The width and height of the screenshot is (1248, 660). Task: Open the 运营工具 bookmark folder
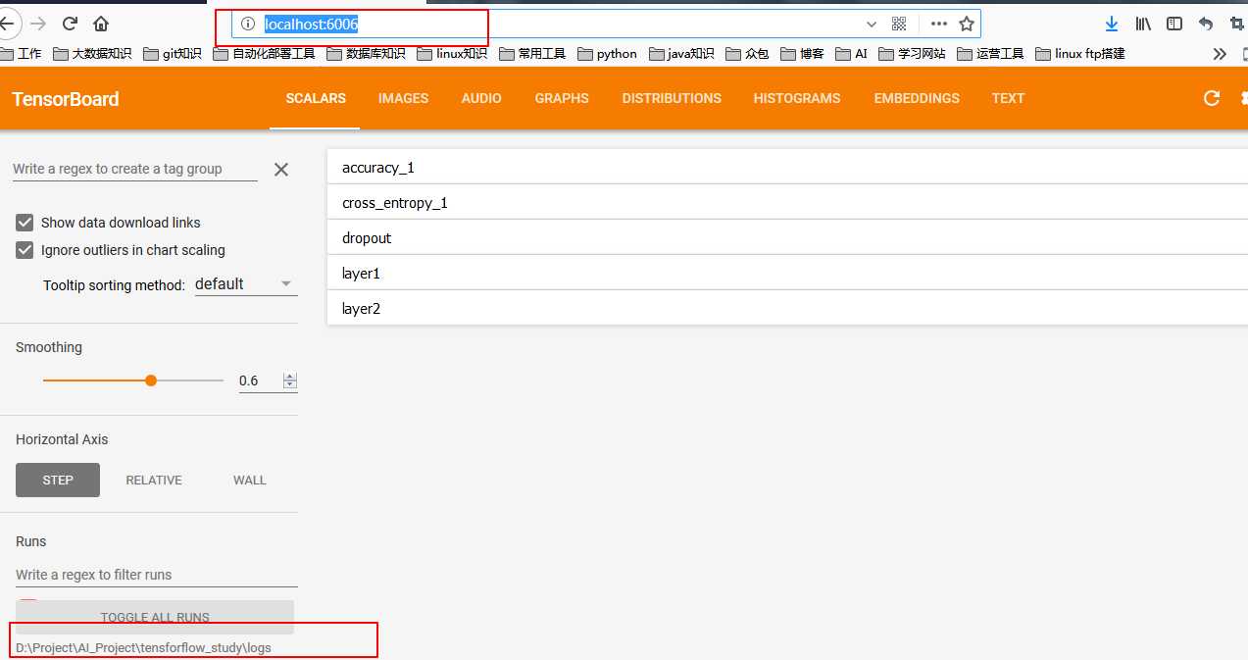(991, 54)
